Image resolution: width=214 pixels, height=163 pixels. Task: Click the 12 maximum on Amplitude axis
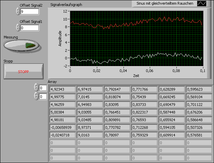pyautogui.click(x=66, y=11)
